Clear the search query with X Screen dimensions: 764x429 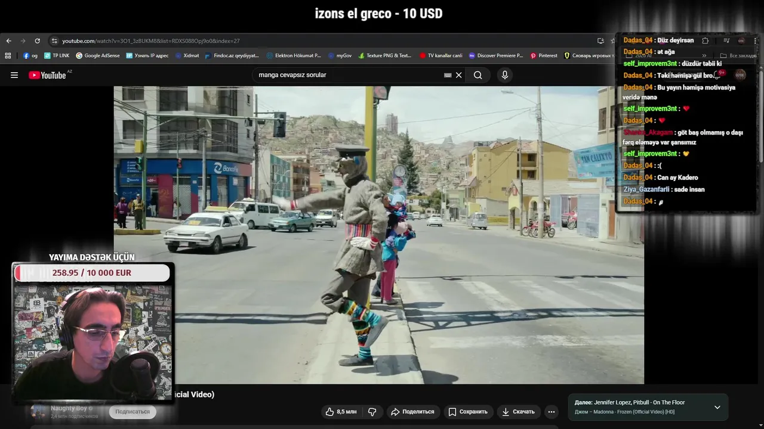pos(459,75)
